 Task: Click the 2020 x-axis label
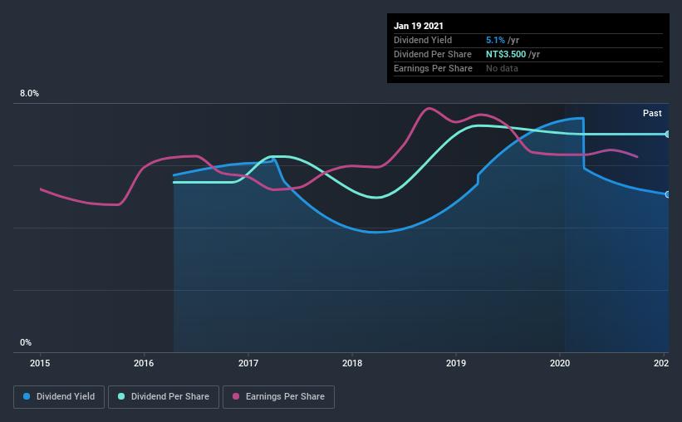(560, 363)
